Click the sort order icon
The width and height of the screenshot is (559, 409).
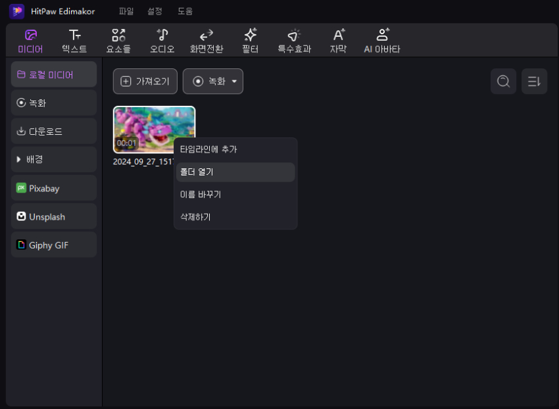[534, 81]
